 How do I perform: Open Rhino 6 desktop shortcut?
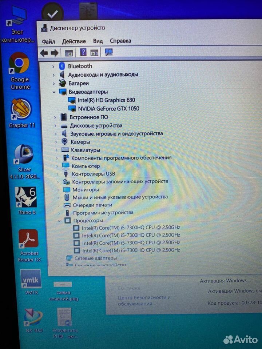click(26, 201)
